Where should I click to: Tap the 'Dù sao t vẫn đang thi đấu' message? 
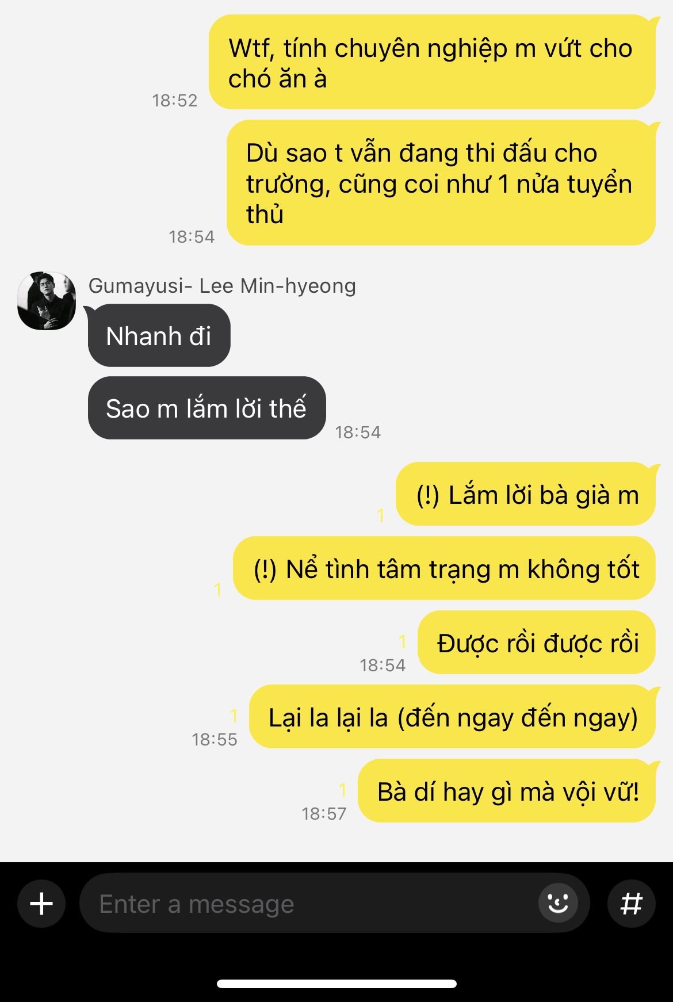click(441, 183)
